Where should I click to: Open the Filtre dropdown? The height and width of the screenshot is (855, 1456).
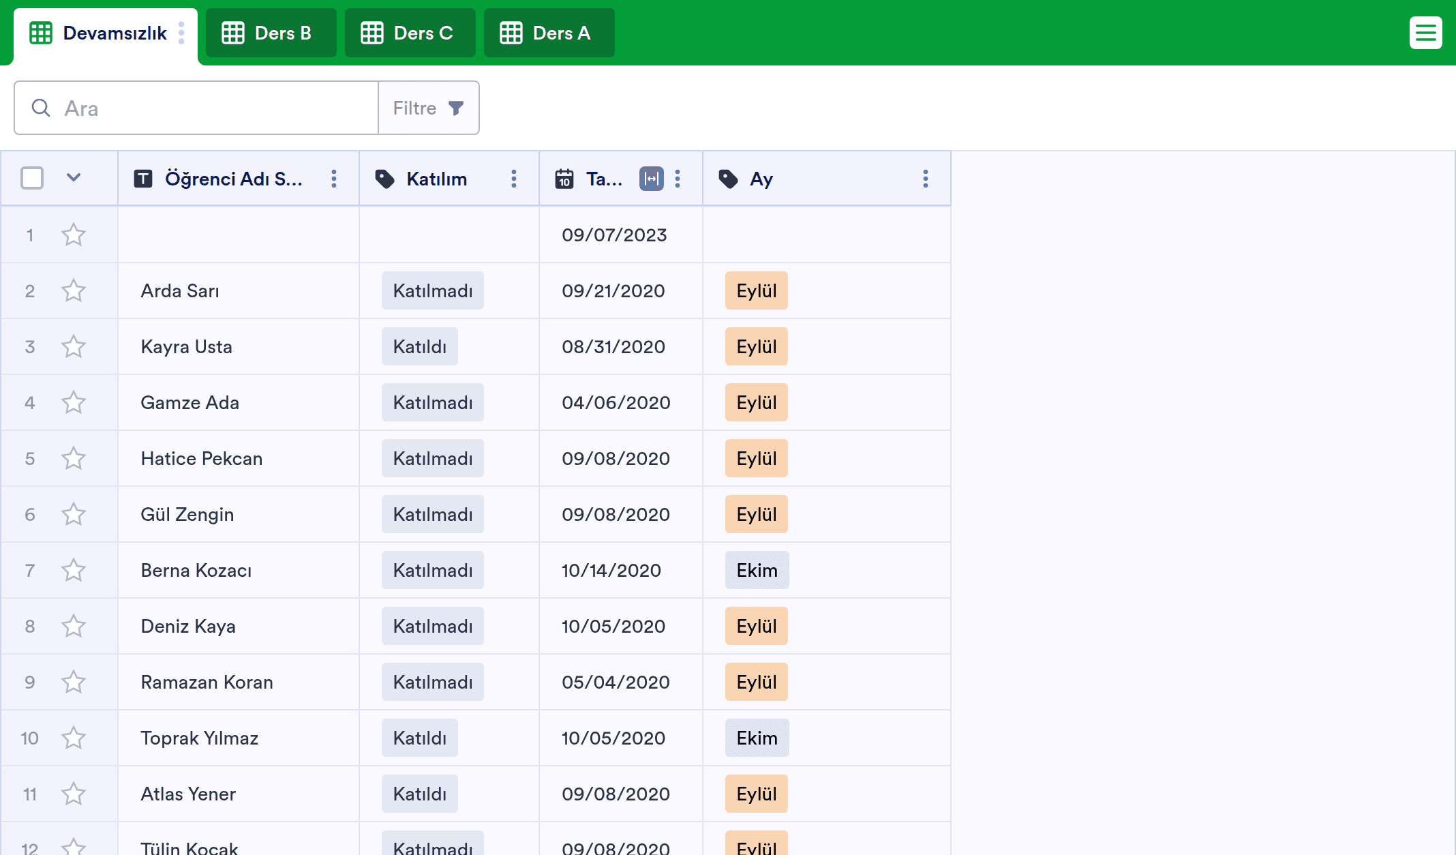point(429,108)
